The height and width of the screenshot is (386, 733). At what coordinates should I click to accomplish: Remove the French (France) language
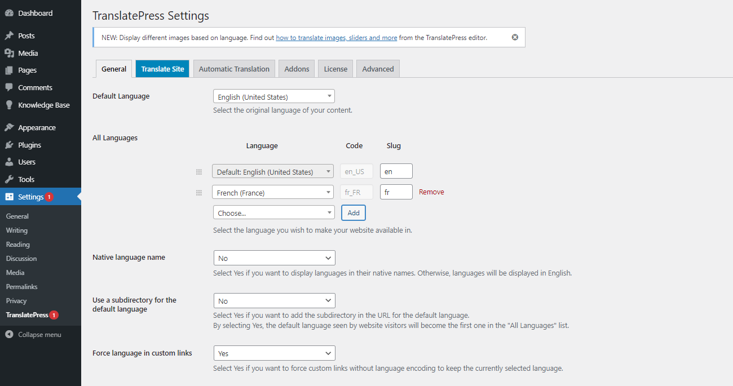coord(431,192)
